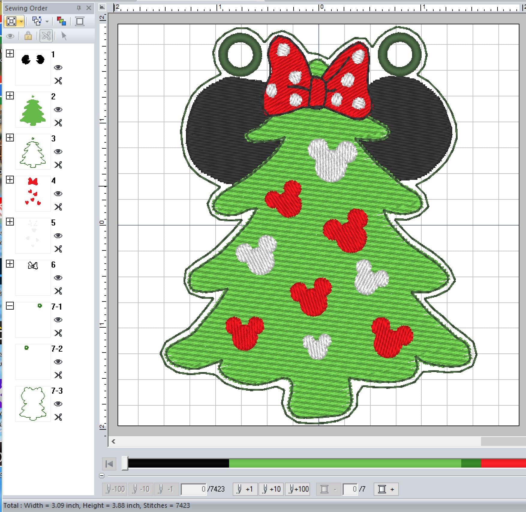Click the spool icon in Sewing Order toolbar
This screenshot has width=526, height=512.
80,21
